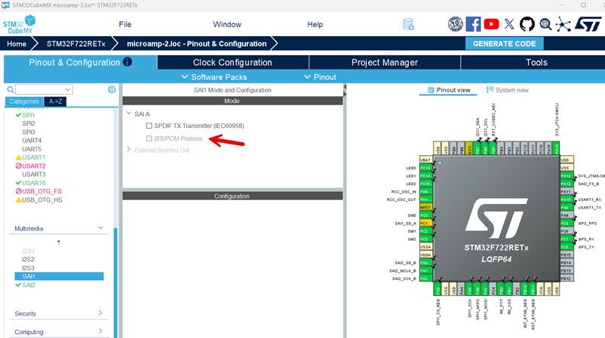This screenshot has height=338, width=605.
Task: Select the SAI1 entry in Multimedia
Action: coord(59,276)
